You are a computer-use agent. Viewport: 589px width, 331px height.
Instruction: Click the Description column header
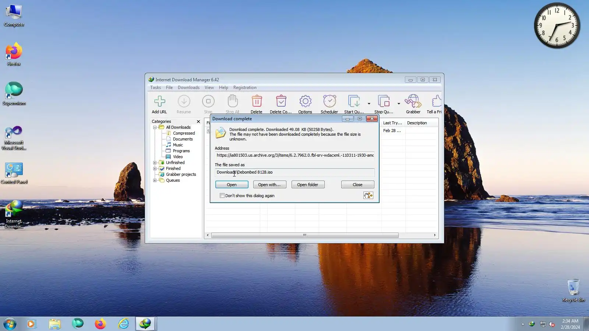422,123
